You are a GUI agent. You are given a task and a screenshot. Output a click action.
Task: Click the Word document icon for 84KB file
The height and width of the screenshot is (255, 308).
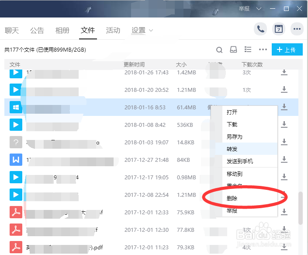click(16, 160)
